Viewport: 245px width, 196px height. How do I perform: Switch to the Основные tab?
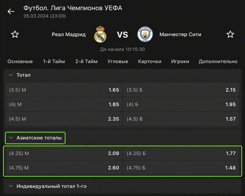(20, 61)
